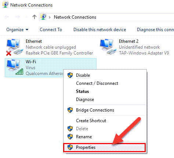Viewport: 174px width, 158px height.
Task: Click Disable this network device
Action: click(x=100, y=30)
